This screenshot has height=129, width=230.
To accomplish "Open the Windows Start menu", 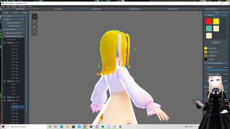I will pos(3,126).
